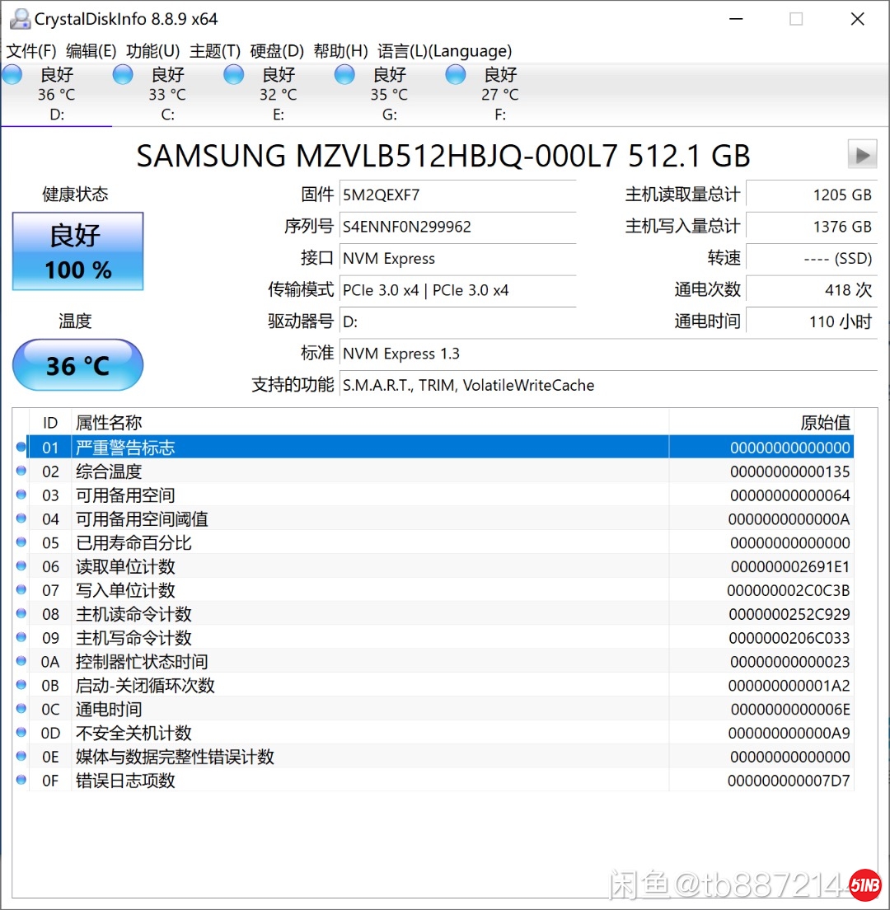Image resolution: width=890 pixels, height=910 pixels.
Task: Click host writes total 1376 GB
Action: point(811,227)
